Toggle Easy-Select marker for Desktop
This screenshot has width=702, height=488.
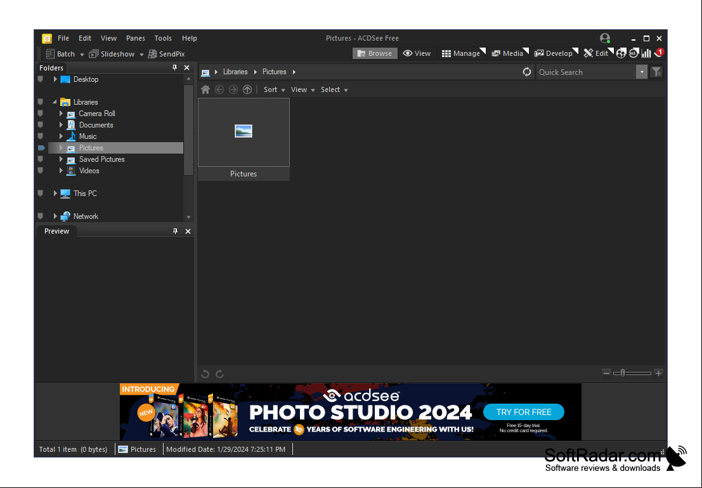click(41, 79)
